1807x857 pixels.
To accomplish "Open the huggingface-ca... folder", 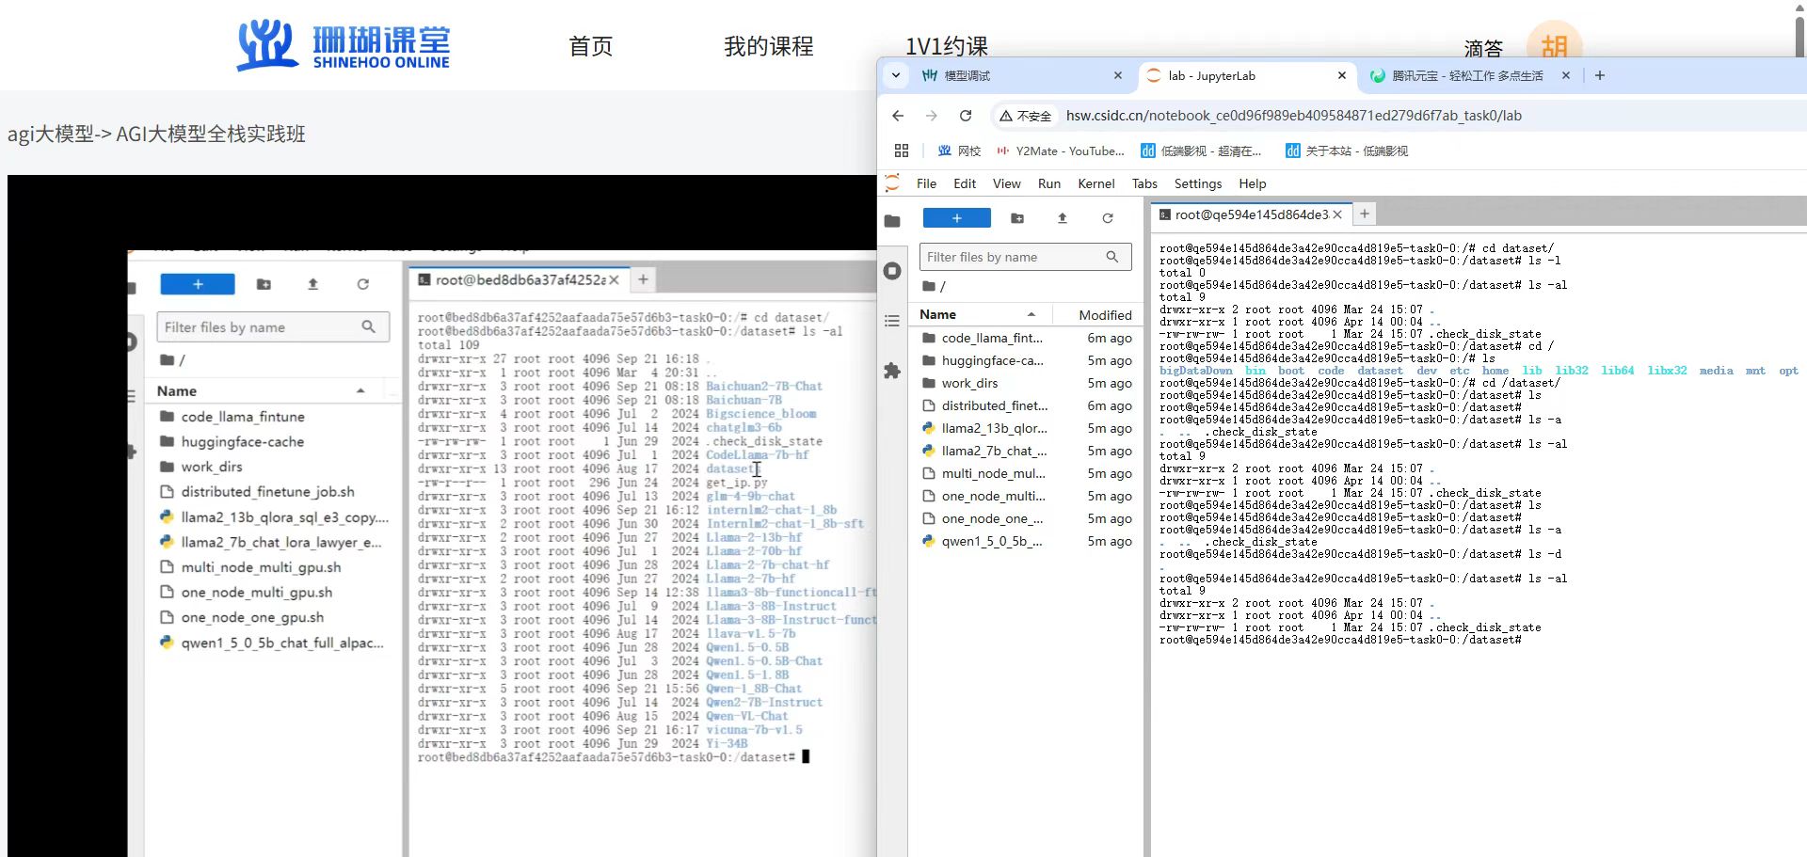I will [991, 360].
